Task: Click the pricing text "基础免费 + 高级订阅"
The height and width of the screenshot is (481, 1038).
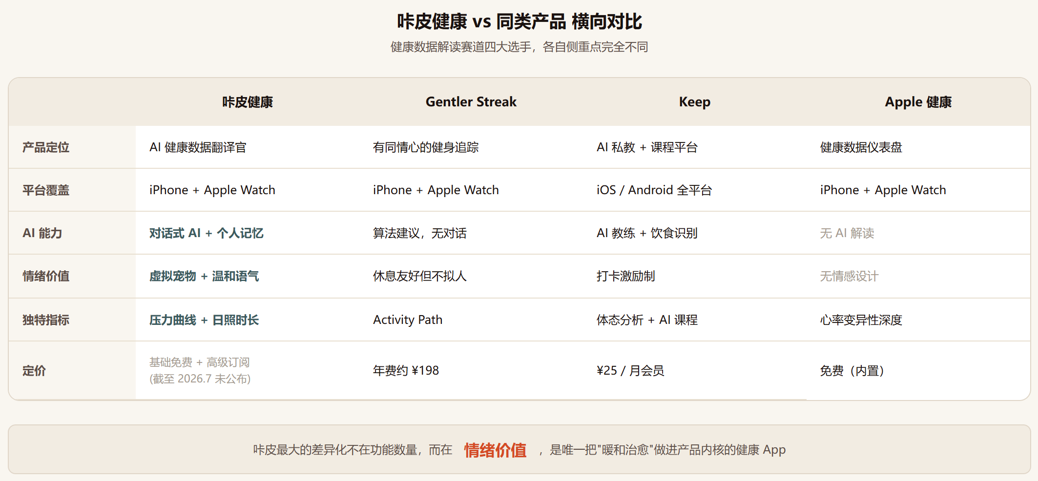Action: (x=199, y=362)
